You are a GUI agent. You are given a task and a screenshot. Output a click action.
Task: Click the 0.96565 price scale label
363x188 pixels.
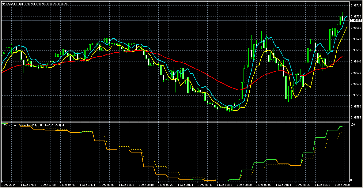(x=356, y=118)
